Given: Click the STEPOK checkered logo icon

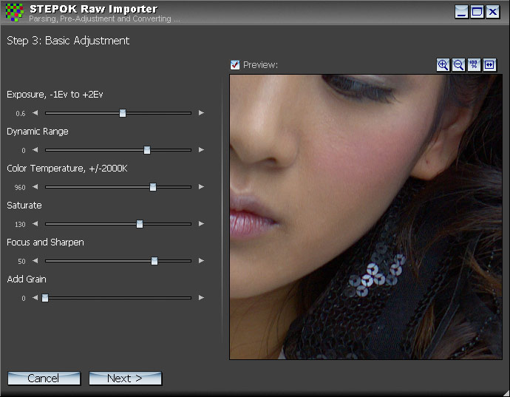Looking at the screenshot, I should 14,13.
